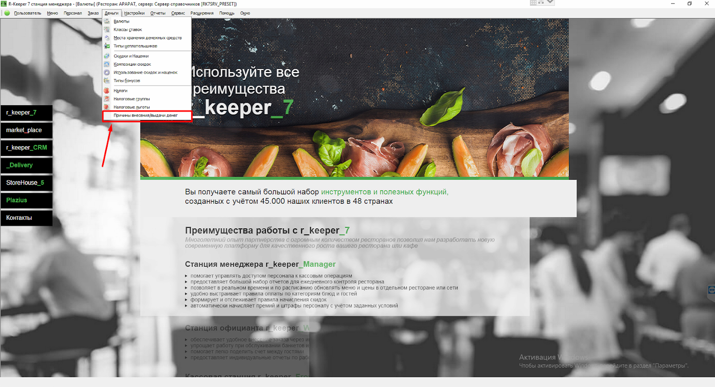Click the Станция официанта heading

coord(247,328)
